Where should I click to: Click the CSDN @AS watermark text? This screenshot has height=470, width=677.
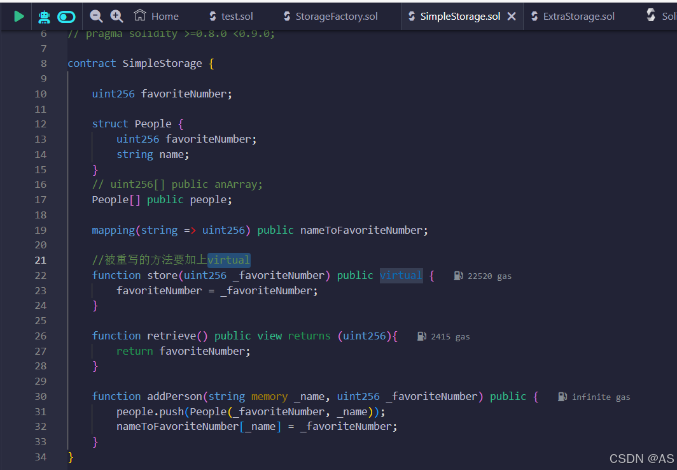coord(642,458)
